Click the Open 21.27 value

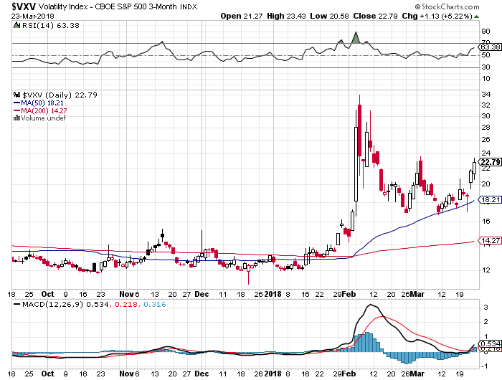[x=242, y=16]
